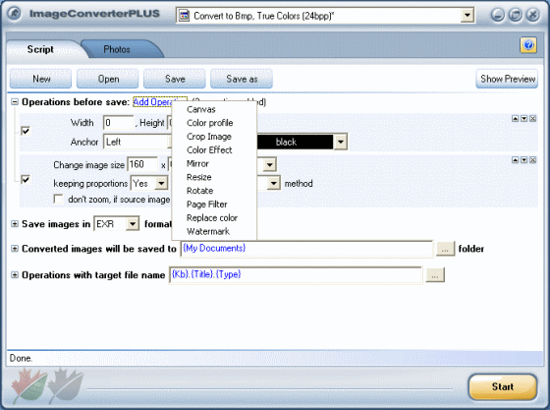
Task: Toggle the Canvas operation checkbox
Action: [26, 131]
